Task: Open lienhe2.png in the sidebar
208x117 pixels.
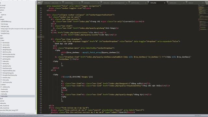Action: point(5,33)
